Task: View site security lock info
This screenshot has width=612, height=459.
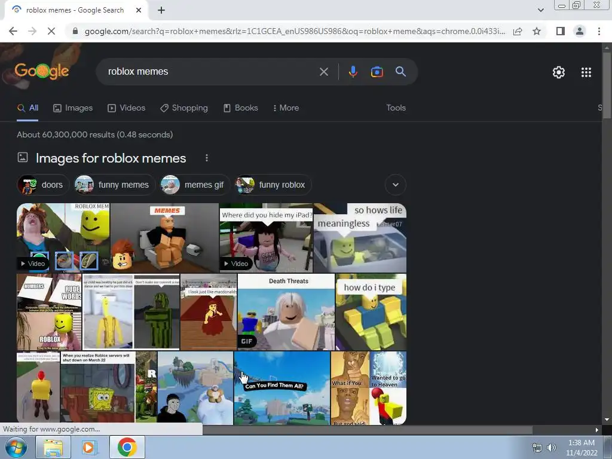Action: coord(75,31)
